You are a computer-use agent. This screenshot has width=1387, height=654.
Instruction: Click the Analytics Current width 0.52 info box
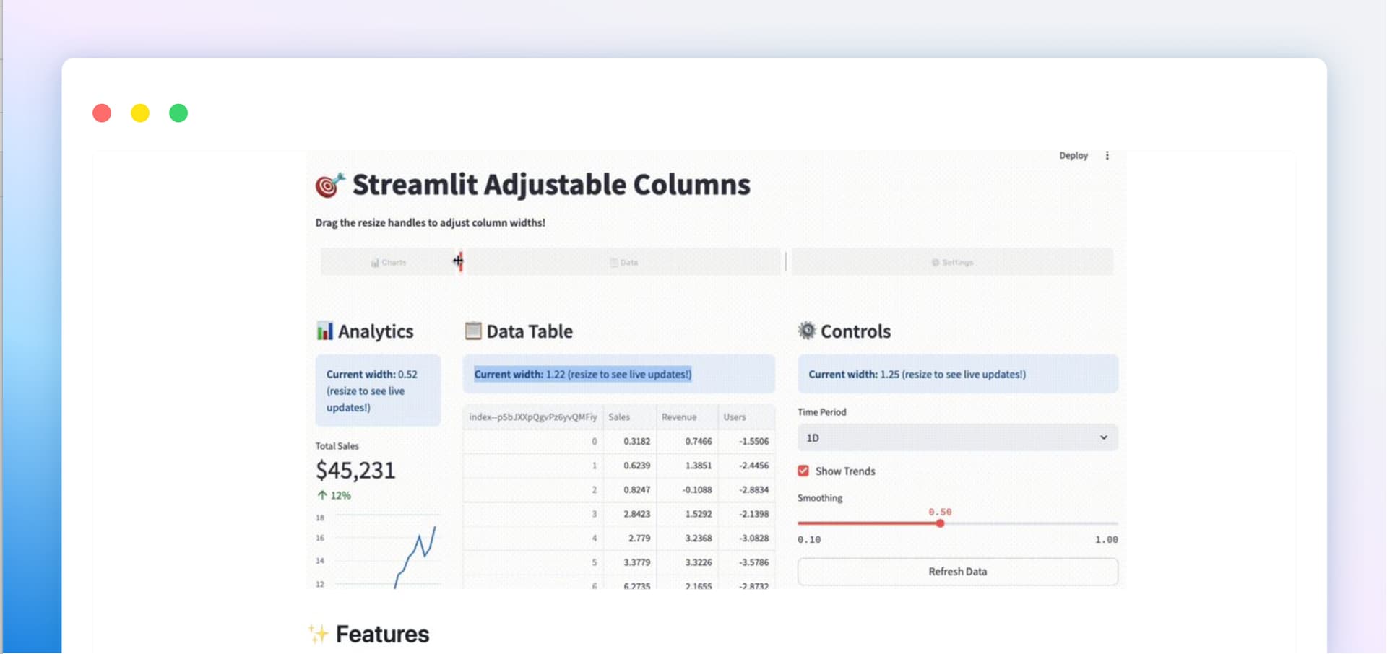(378, 391)
